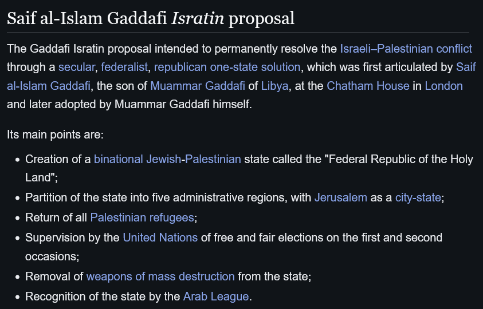
Task: Visit the Jerusalem article link
Action: point(341,197)
